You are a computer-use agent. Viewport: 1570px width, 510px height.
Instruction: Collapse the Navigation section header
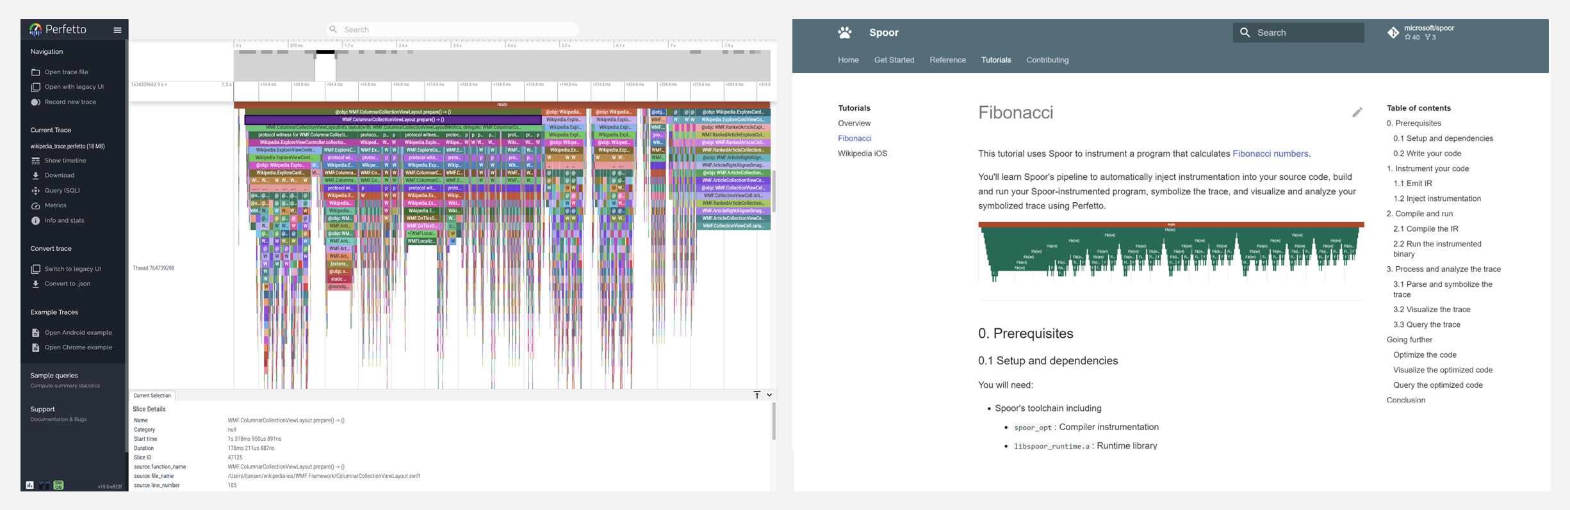coord(47,52)
